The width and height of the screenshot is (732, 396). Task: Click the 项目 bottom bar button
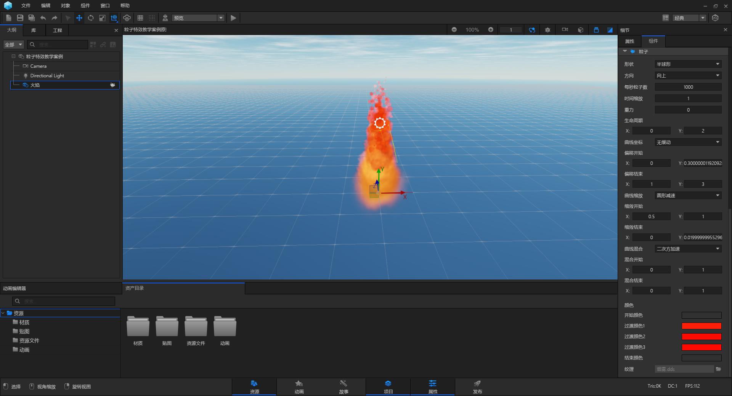tap(388, 387)
